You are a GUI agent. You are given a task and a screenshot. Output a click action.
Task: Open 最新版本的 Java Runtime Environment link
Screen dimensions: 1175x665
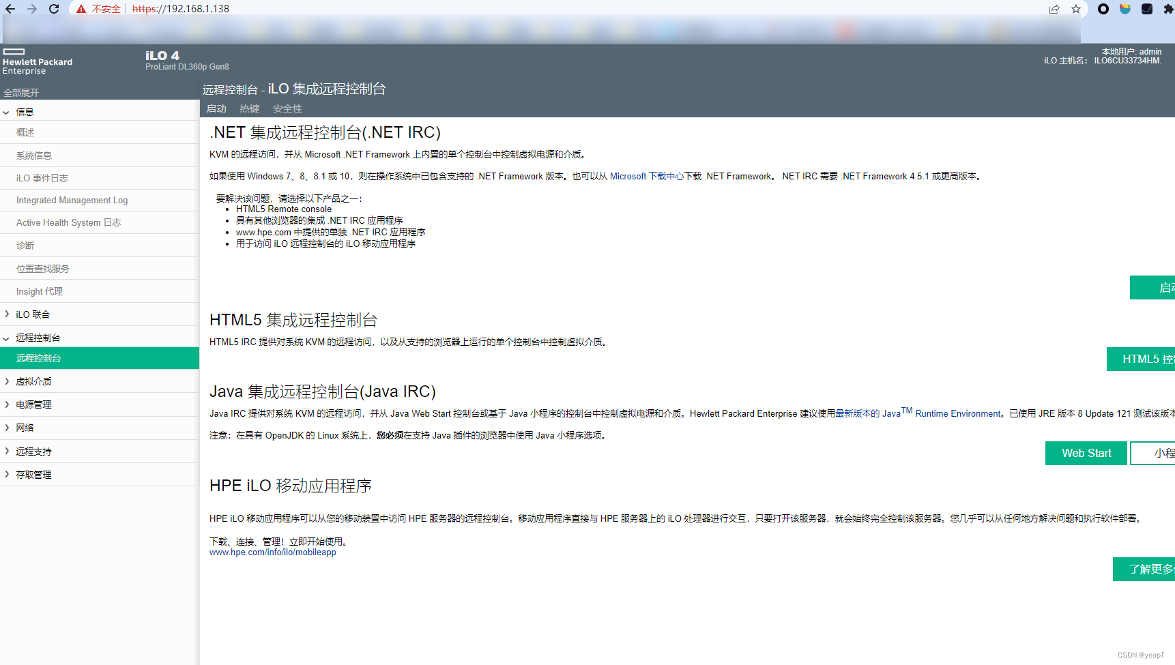click(x=918, y=413)
